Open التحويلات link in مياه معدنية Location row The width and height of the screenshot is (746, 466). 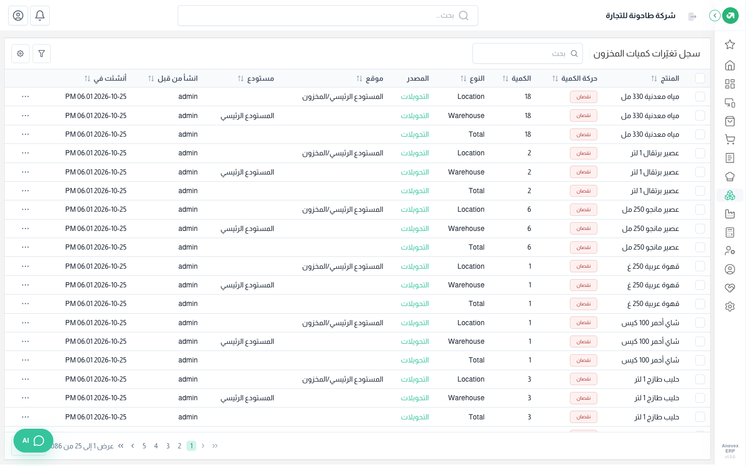[x=415, y=97]
